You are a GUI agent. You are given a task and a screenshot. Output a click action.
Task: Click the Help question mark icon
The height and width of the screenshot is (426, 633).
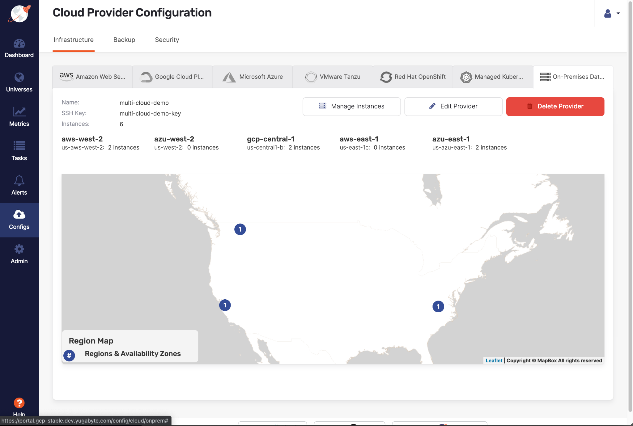pyautogui.click(x=19, y=403)
